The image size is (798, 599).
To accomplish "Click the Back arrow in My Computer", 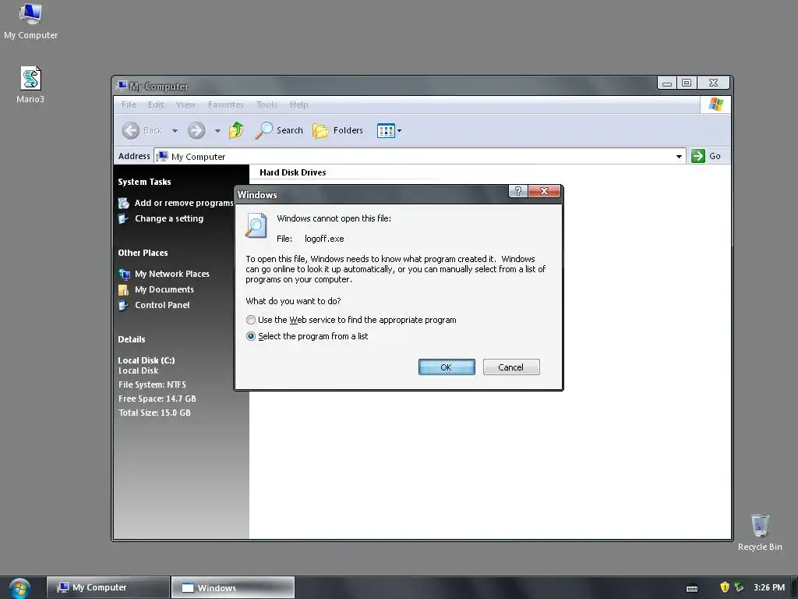I will [131, 130].
